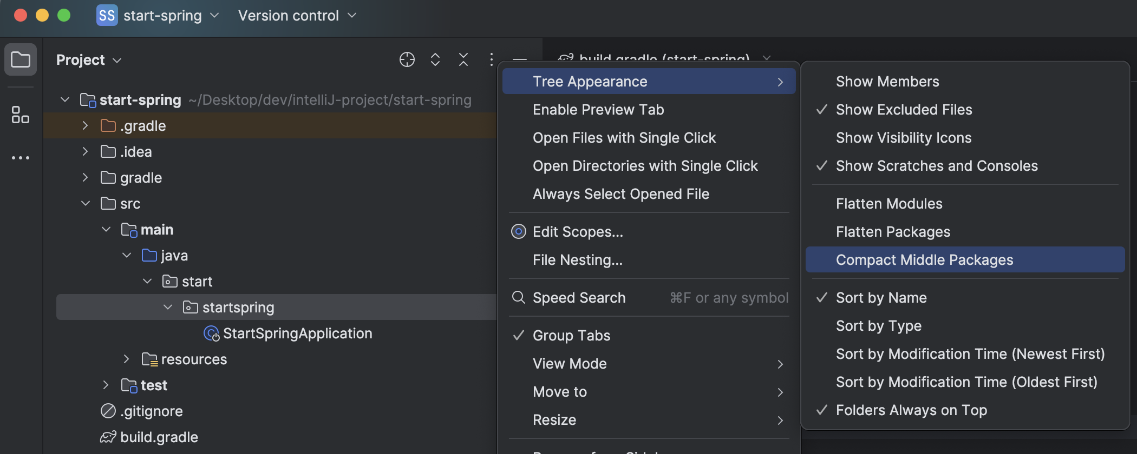Collapse the main folder chevron
The image size is (1137, 454).
[x=106, y=229]
